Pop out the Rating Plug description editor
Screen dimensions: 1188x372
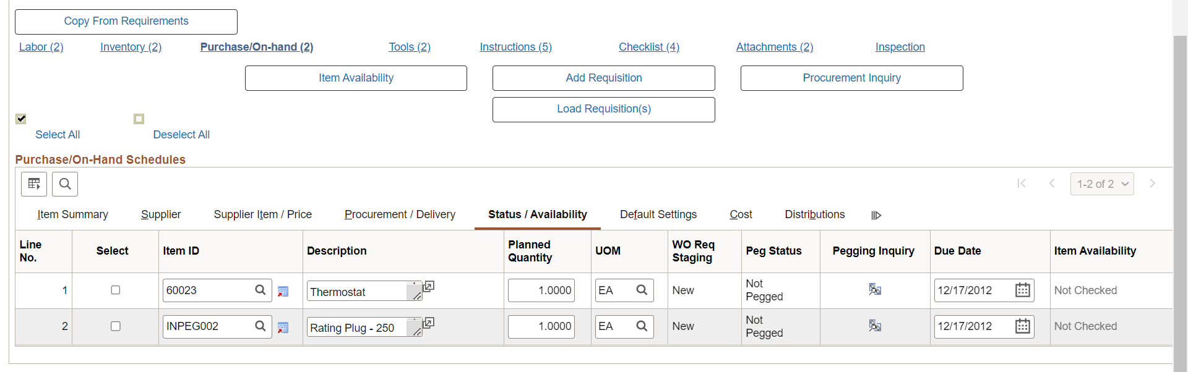428,323
